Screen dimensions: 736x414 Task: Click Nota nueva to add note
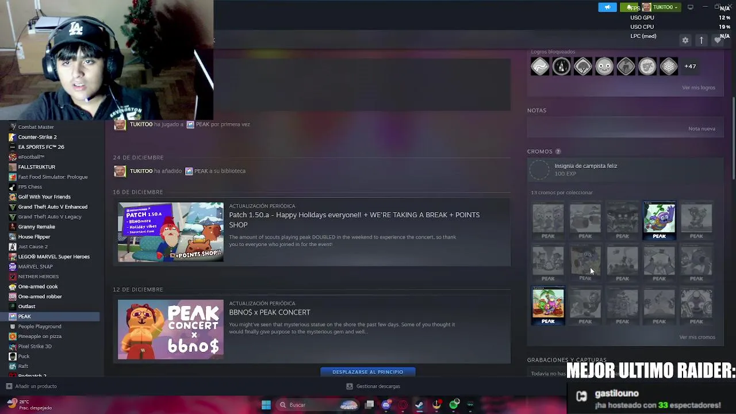(701, 128)
